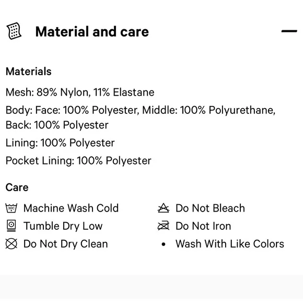Image resolution: width=303 pixels, height=303 pixels.
Task: Click the Machine Wash Cold icon
Action: point(11,208)
